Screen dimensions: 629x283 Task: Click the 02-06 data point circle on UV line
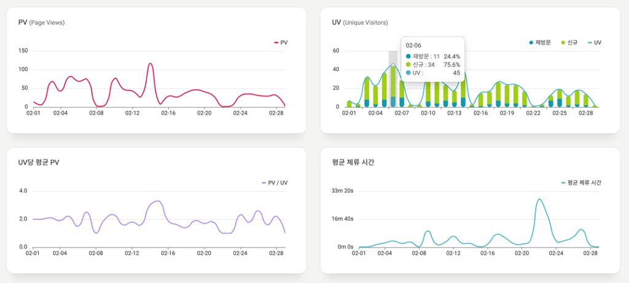coord(393,65)
